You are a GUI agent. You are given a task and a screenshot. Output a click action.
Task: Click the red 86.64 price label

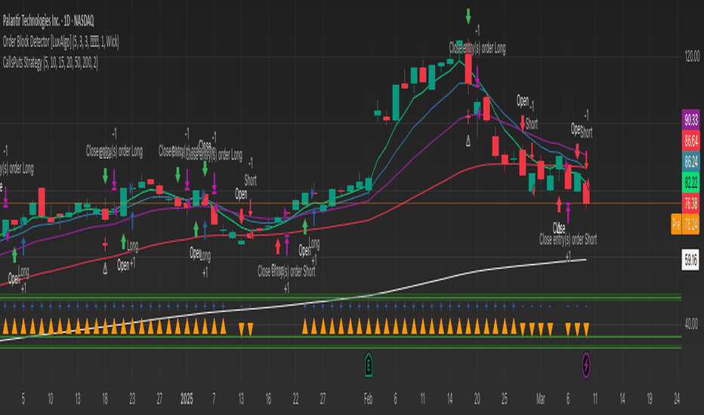point(691,140)
